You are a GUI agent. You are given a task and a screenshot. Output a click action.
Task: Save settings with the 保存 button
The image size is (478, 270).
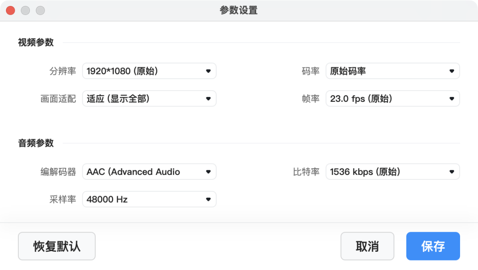pyautogui.click(x=433, y=246)
